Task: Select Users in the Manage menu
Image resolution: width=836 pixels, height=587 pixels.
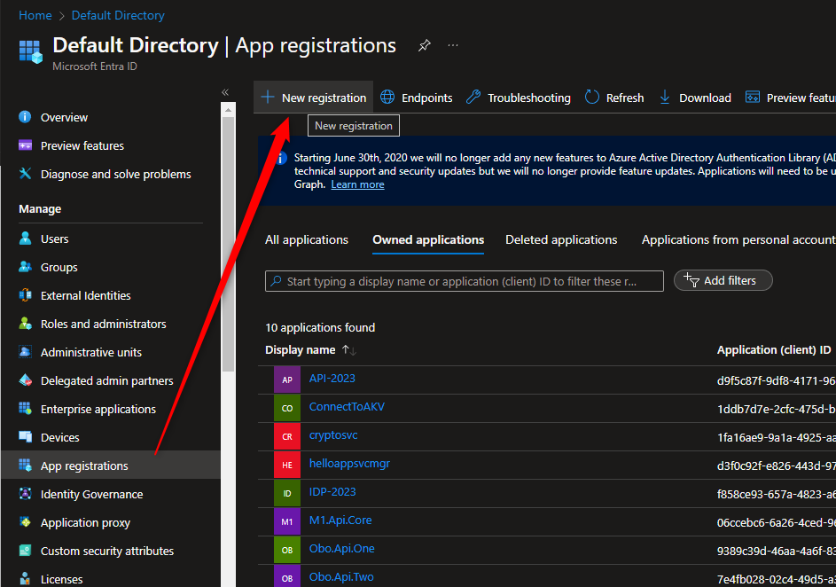Action: [x=54, y=239]
